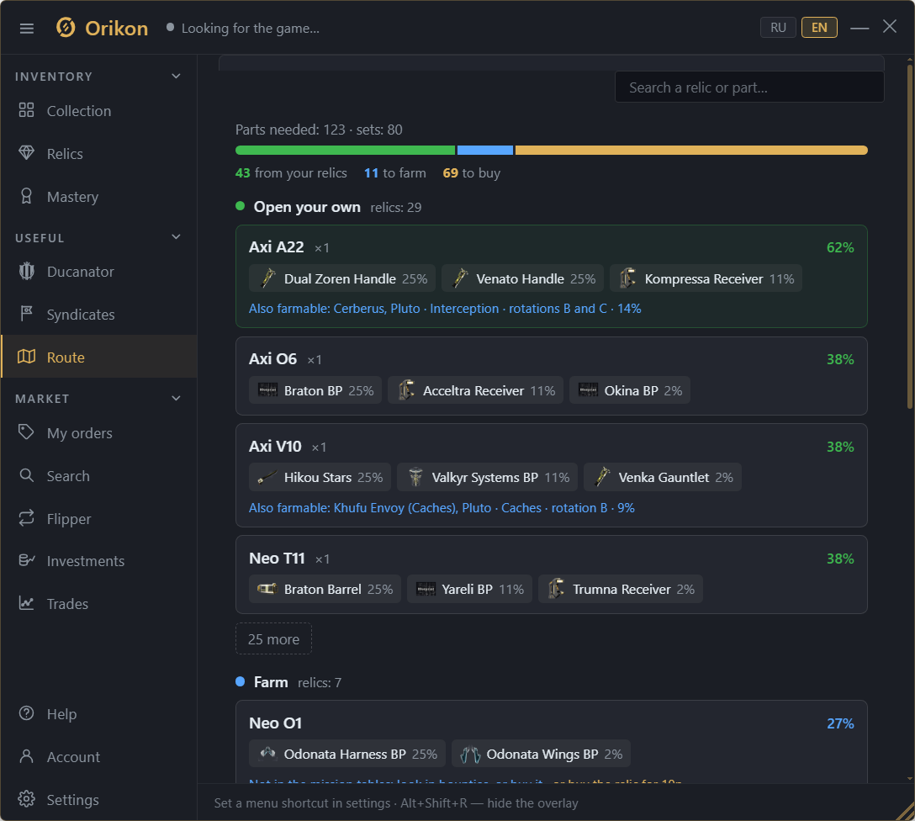Image resolution: width=915 pixels, height=821 pixels.
Task: Click the blue to-farm progress segment
Action: 485,151
